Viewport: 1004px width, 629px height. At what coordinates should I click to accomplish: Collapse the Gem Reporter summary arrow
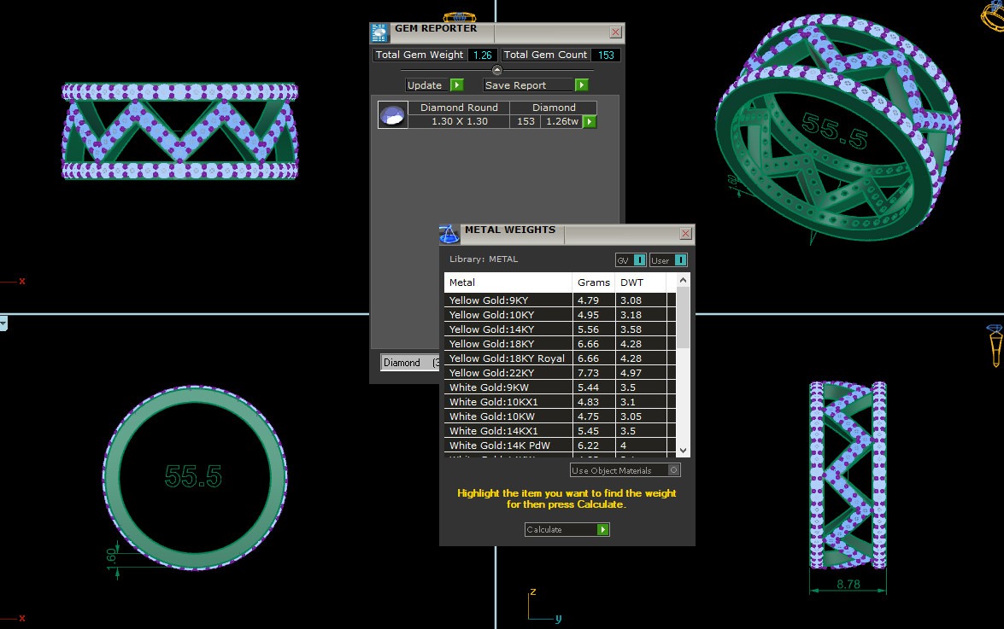(497, 70)
